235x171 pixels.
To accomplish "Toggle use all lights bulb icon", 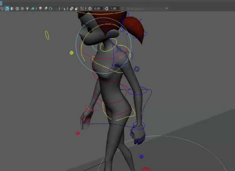I will (x=27, y=8).
